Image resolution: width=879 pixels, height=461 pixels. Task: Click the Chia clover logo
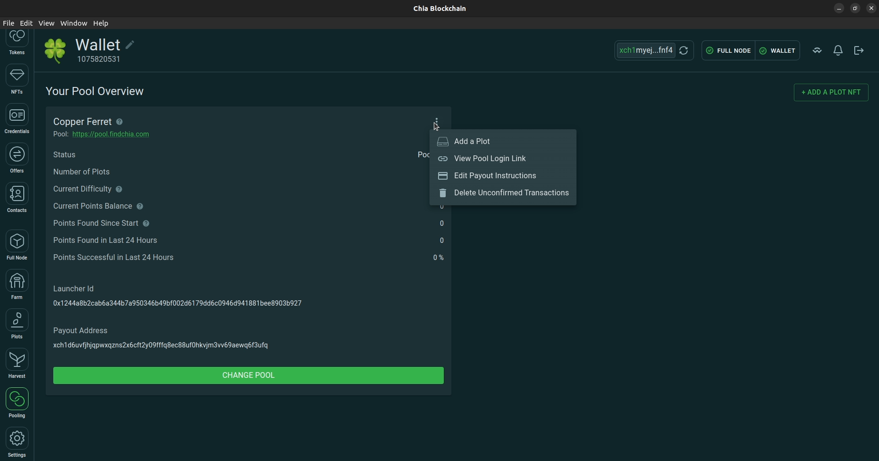(55, 50)
